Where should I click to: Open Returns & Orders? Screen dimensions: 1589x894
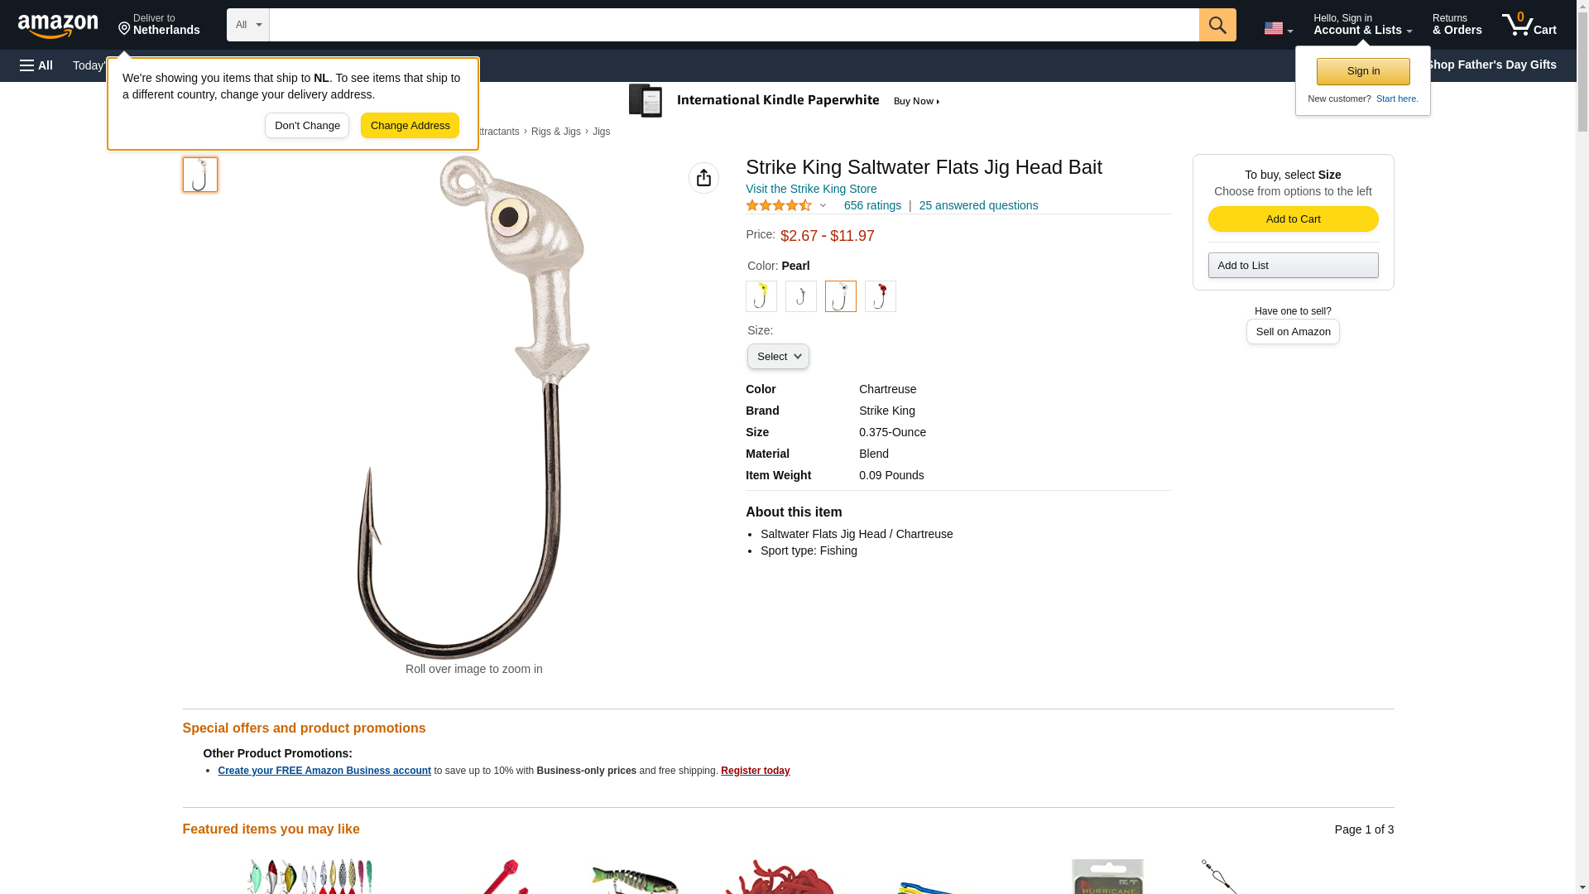coord(1457,25)
